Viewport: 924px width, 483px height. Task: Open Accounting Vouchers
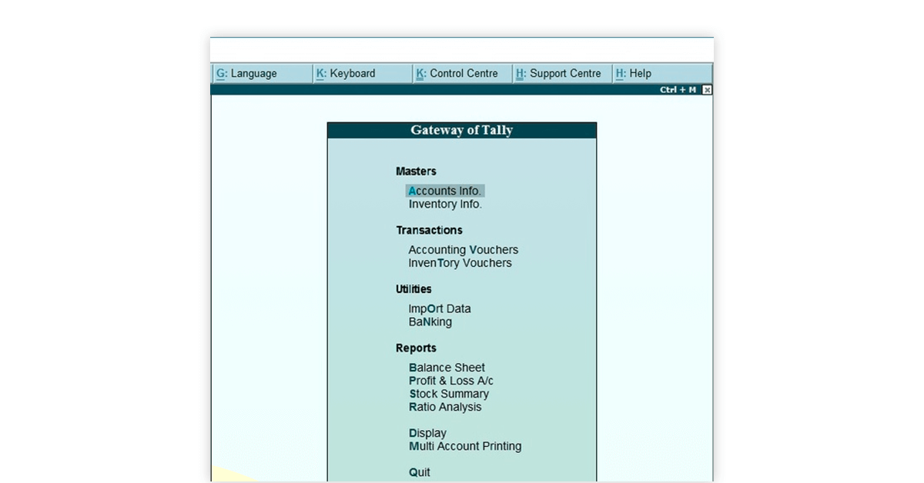point(464,250)
